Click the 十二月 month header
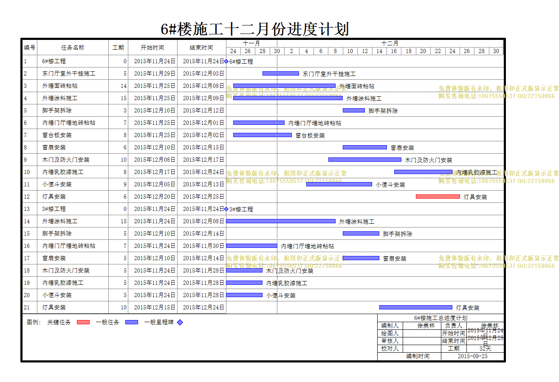This screenshot has width=559, height=382. tap(390, 43)
